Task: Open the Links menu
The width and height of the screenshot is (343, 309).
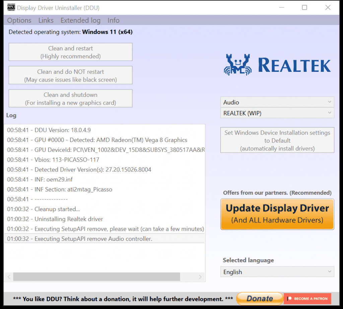Action: pyautogui.click(x=46, y=20)
